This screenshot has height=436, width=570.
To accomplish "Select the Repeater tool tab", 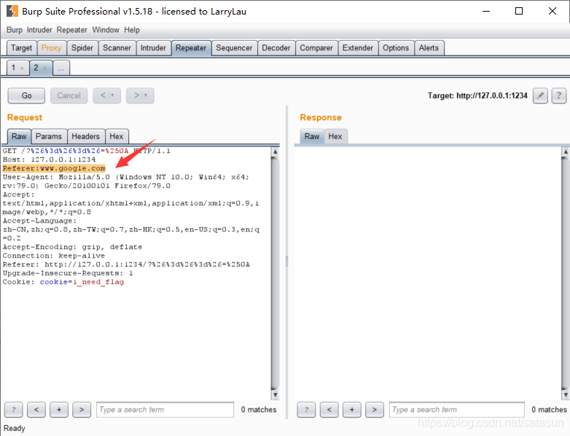I will (191, 48).
